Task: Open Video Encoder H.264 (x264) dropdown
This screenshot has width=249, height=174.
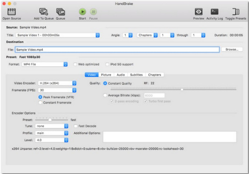Action: point(57,83)
